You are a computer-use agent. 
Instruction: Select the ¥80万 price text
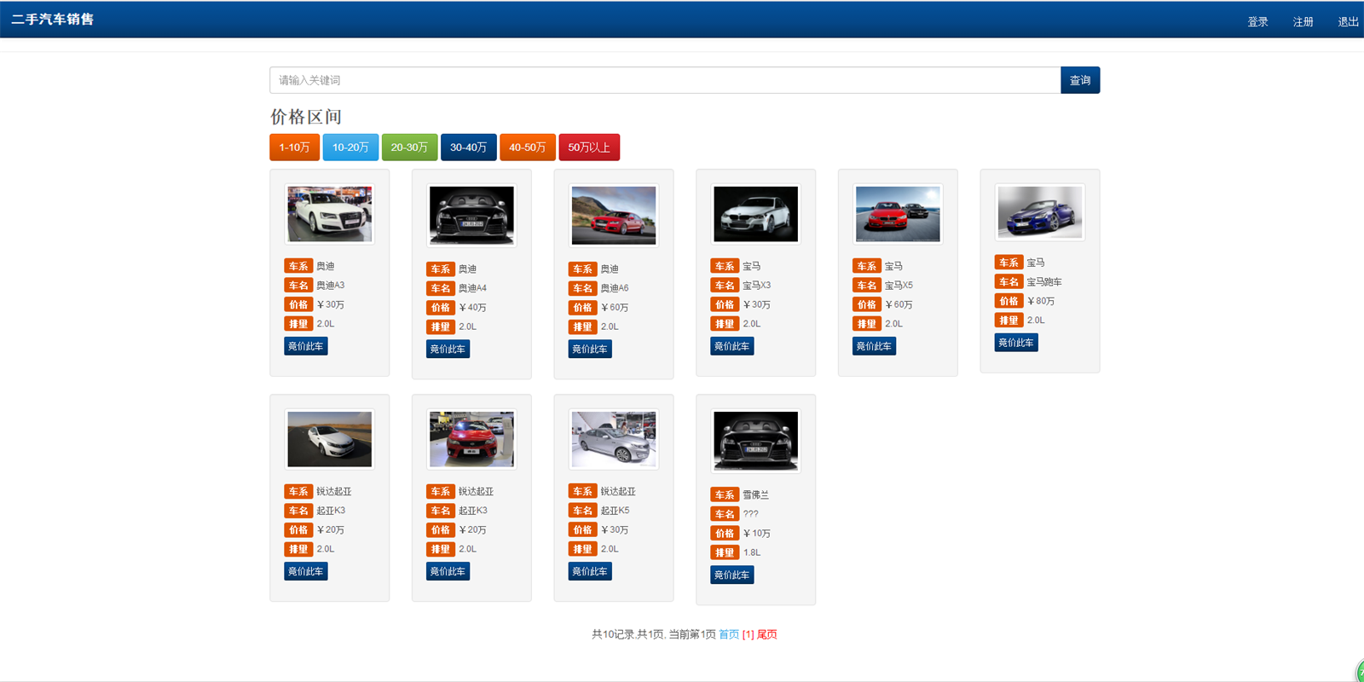pyautogui.click(x=1041, y=301)
